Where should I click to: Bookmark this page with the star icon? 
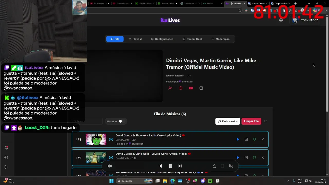point(240,10)
